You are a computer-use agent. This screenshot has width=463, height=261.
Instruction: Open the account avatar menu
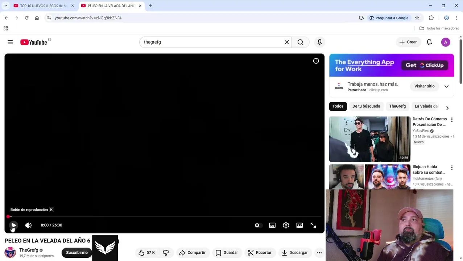pos(446,42)
